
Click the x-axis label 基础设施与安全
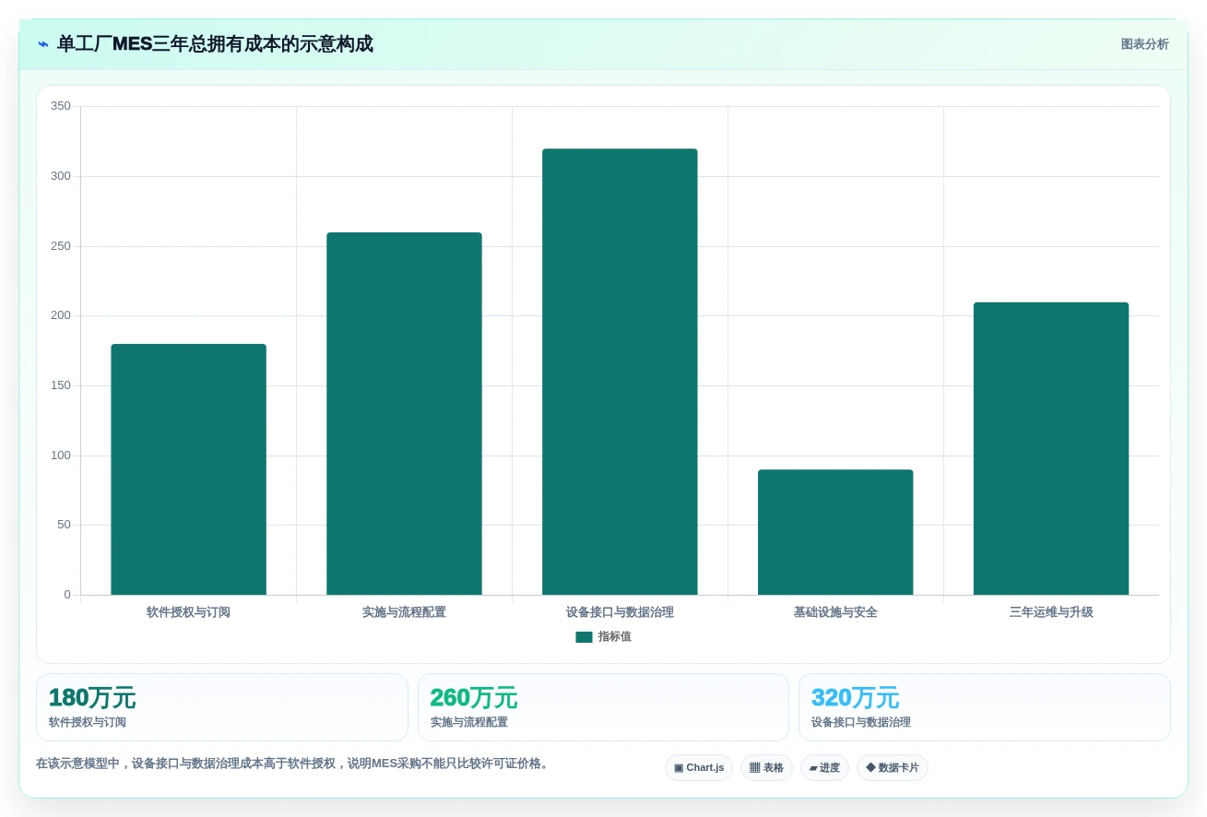[835, 612]
